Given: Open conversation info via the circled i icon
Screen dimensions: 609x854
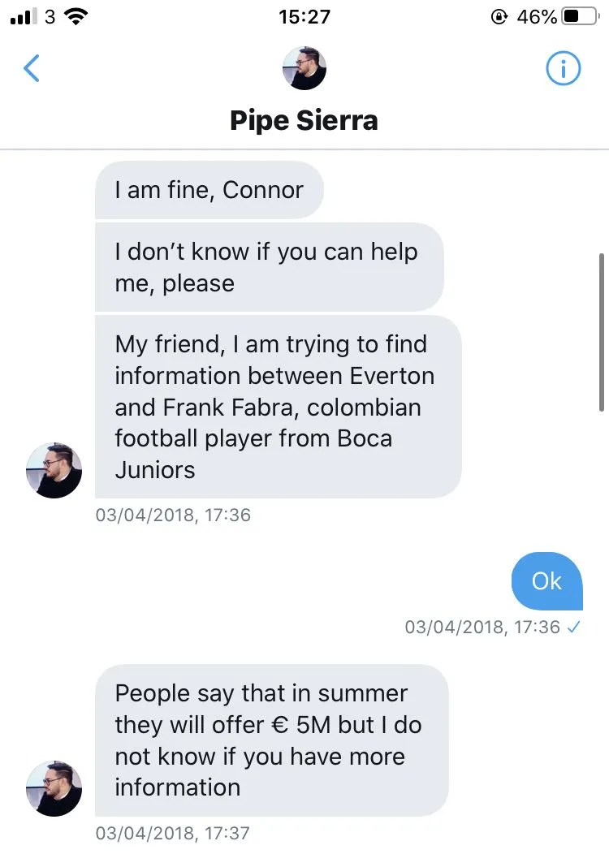Looking at the screenshot, I should click(x=563, y=69).
